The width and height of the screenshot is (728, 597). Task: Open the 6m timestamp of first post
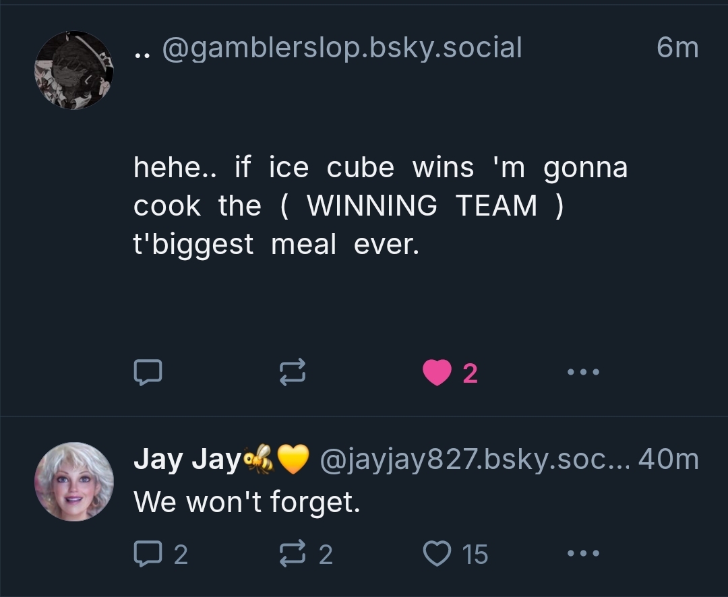pyautogui.click(x=677, y=48)
